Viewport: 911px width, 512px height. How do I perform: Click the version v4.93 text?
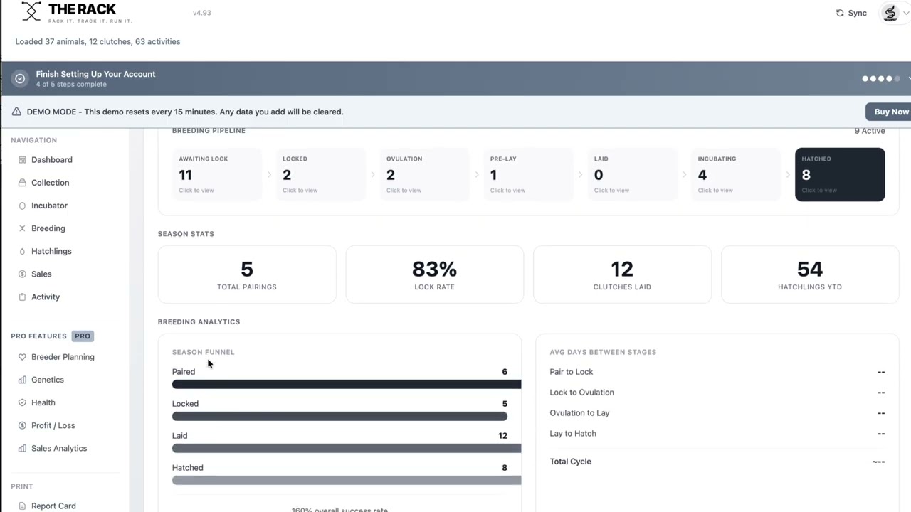(x=202, y=13)
